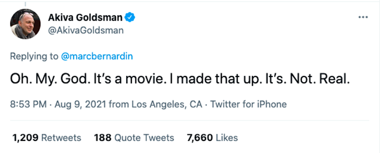The height and width of the screenshot is (153, 380).
Task: Open Akiva Goldsman's profile picture
Action: pos(25,24)
